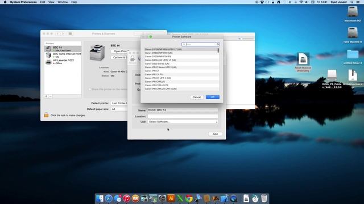The width and height of the screenshot is (364, 204).
Task: Click the Printer Software filter search field
Action: (201, 44)
